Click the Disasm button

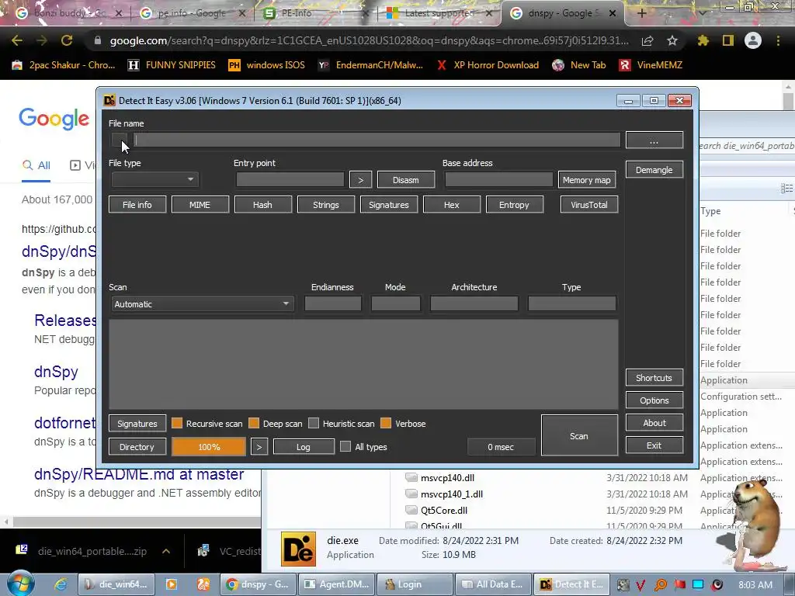(405, 180)
